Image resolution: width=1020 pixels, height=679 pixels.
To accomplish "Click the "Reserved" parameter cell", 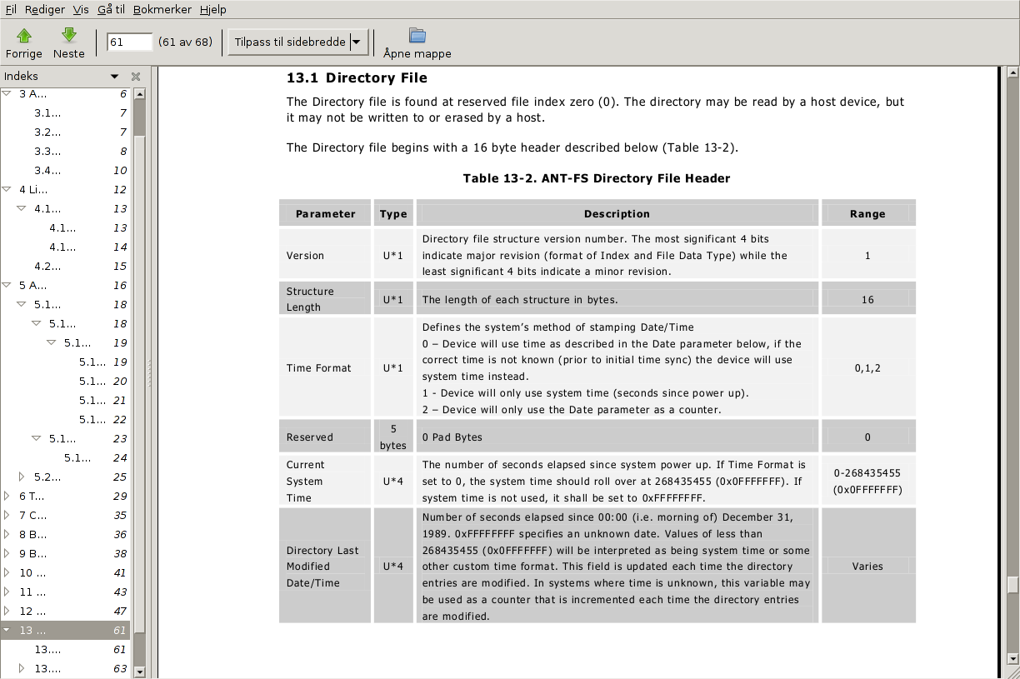I will click(x=326, y=437).
